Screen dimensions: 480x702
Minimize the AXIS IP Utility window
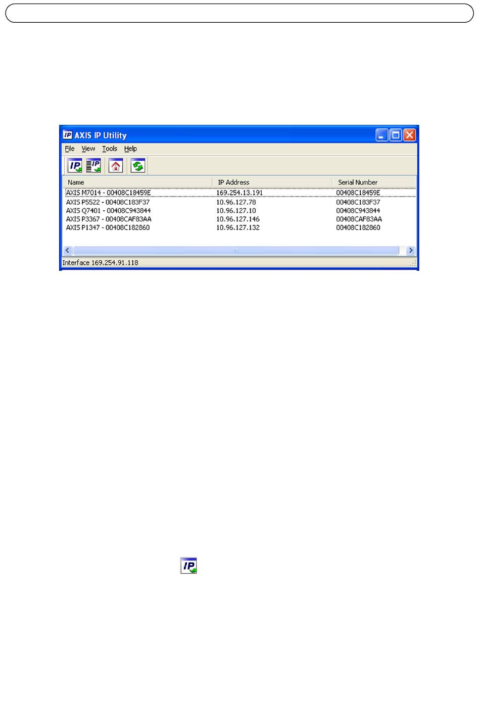[382, 135]
